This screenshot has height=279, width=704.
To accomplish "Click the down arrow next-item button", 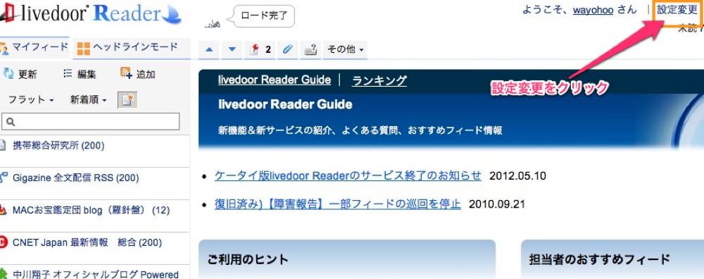I will coord(232,50).
